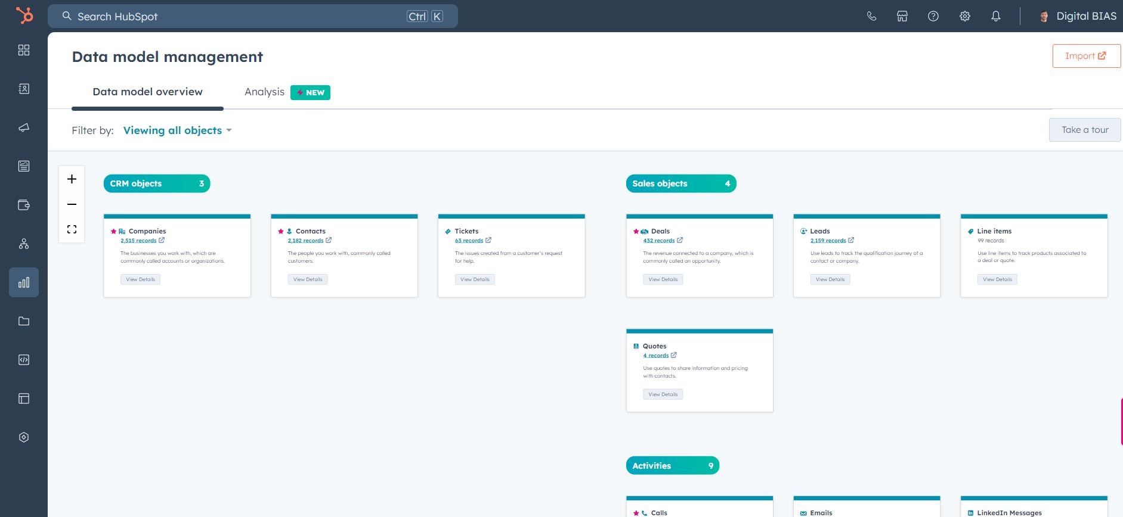Zoom out with the minus control
Image resolution: width=1123 pixels, height=517 pixels.
pos(72,204)
